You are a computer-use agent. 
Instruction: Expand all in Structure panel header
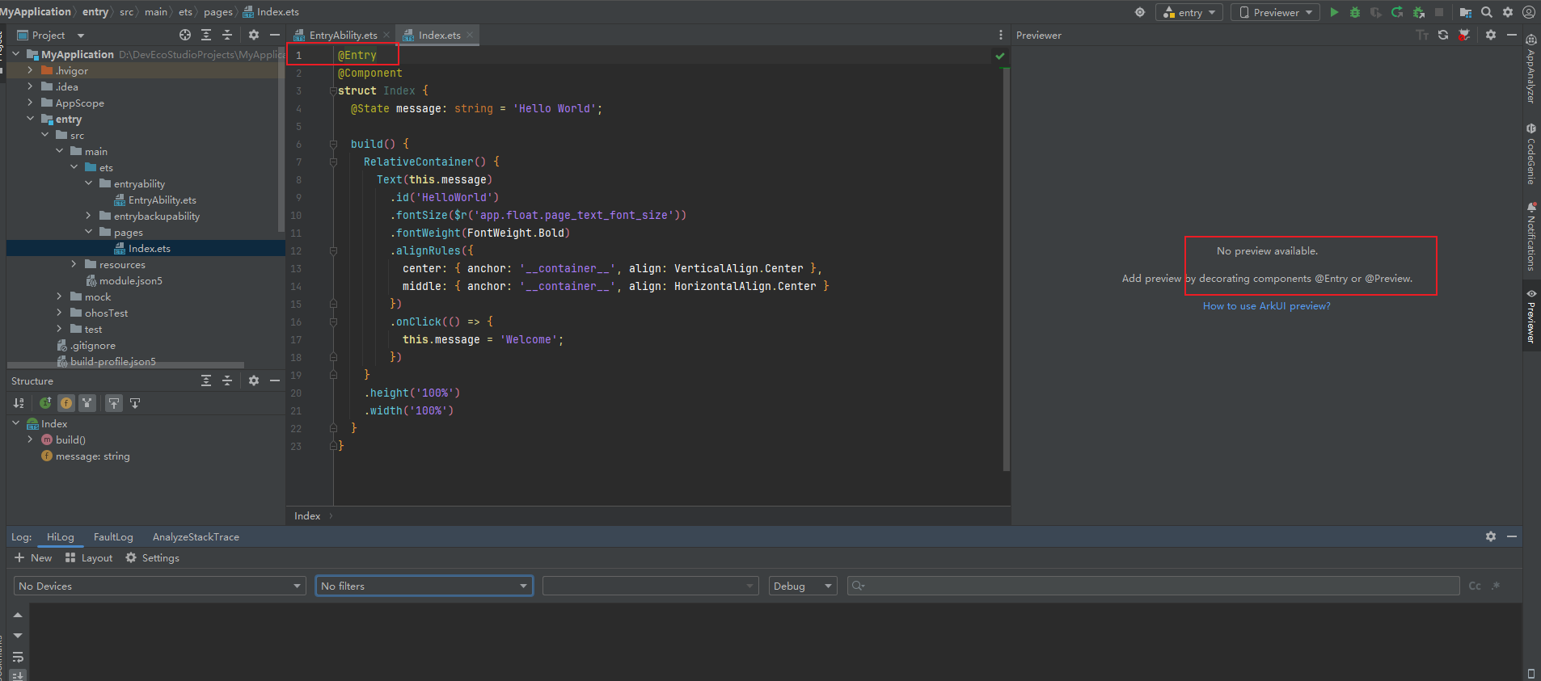pos(206,380)
